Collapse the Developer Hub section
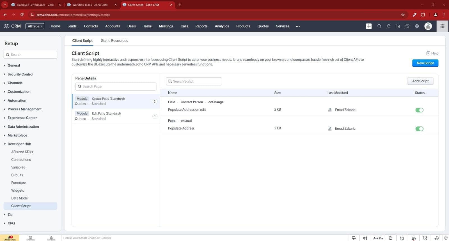 [x=19, y=144]
